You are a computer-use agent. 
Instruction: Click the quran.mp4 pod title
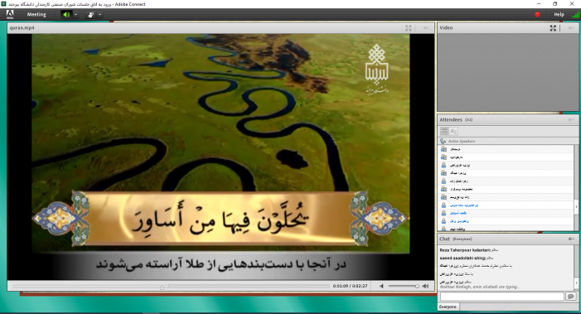(22, 28)
